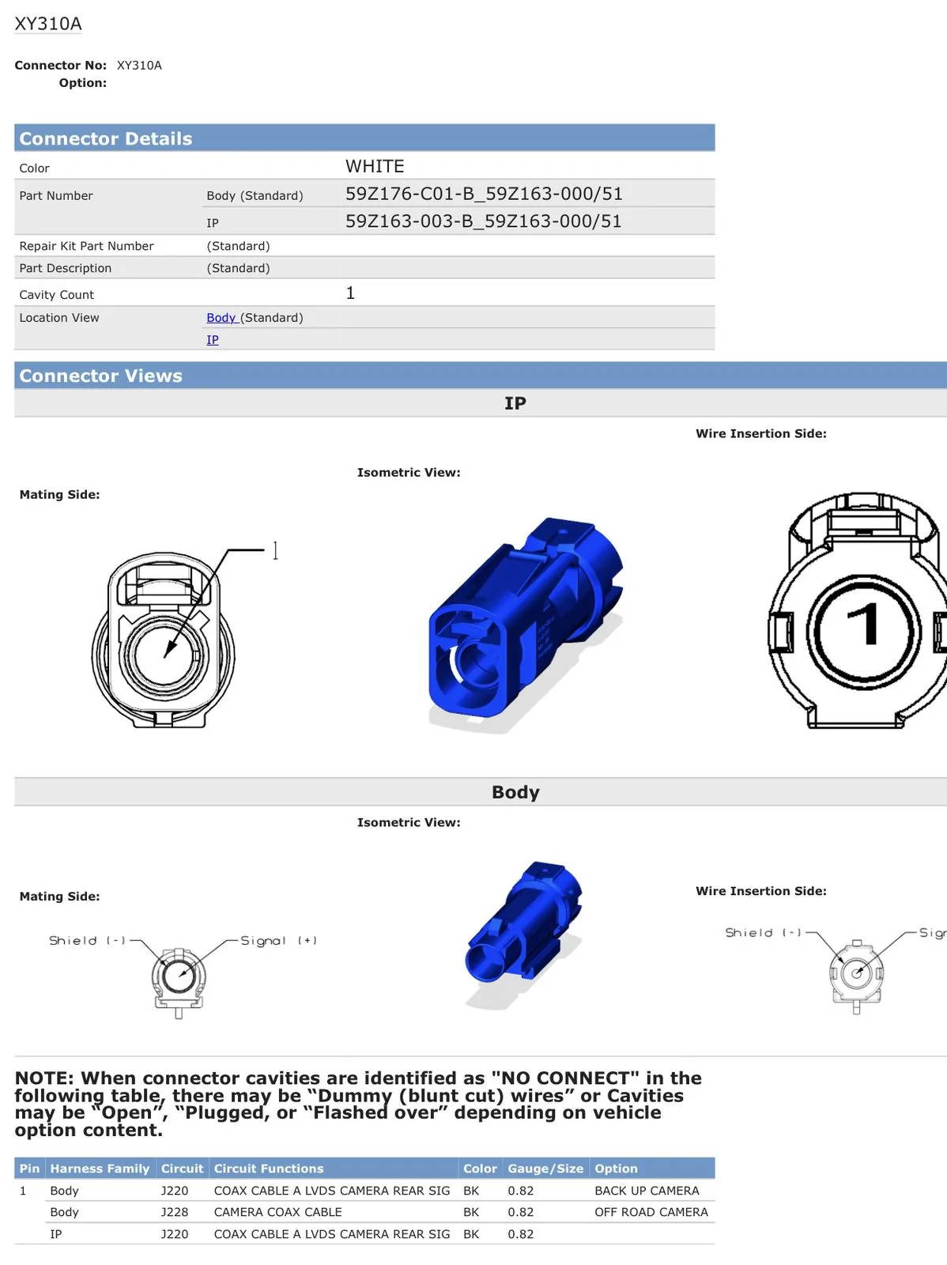
Task: Select the J228 CAMERA COAX CABLE row
Action: click(x=364, y=1212)
